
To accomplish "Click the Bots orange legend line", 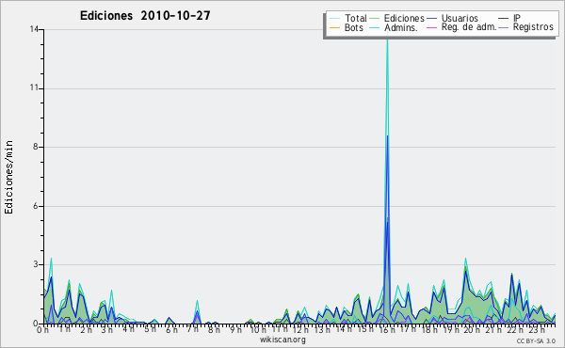I will [x=334, y=27].
